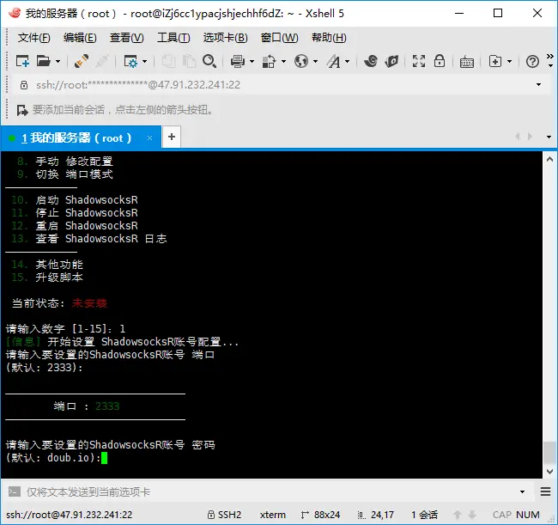Open the compose bar hamburger menu
The width and height of the screenshot is (558, 525).
545,491
